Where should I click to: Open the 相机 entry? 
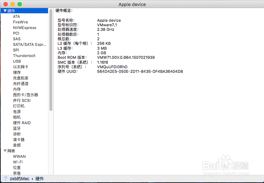click(17, 117)
